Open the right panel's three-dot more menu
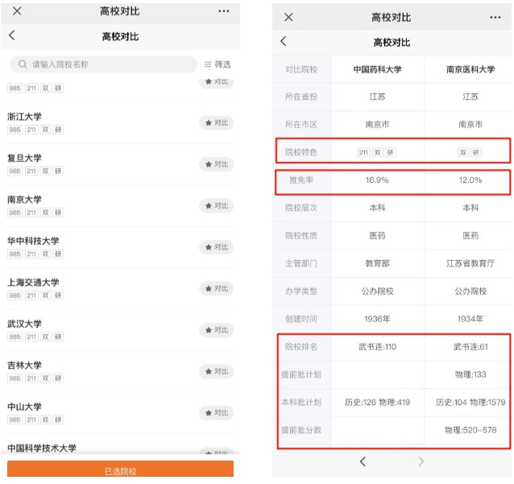This screenshot has height=484, width=514. (x=495, y=17)
